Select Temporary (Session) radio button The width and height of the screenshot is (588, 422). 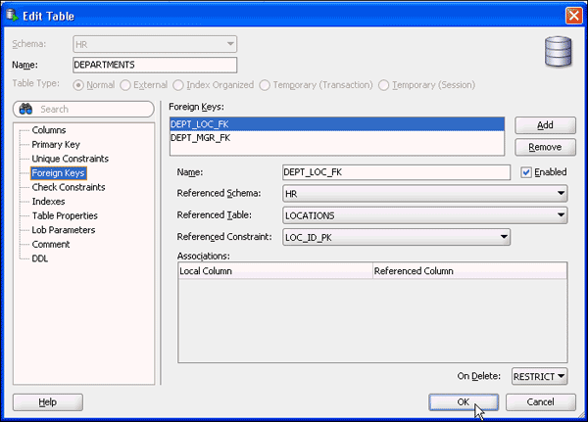383,85
